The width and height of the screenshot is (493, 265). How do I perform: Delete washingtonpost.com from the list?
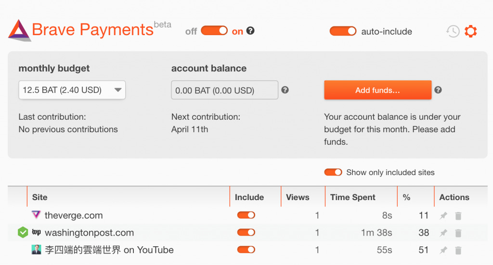[458, 233]
